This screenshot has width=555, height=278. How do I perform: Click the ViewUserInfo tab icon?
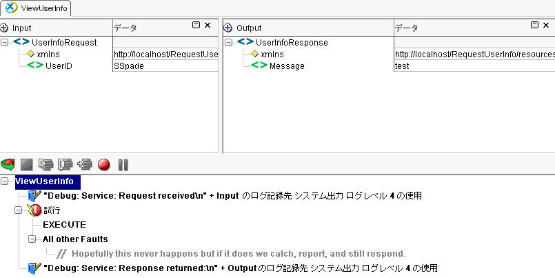coord(12,8)
